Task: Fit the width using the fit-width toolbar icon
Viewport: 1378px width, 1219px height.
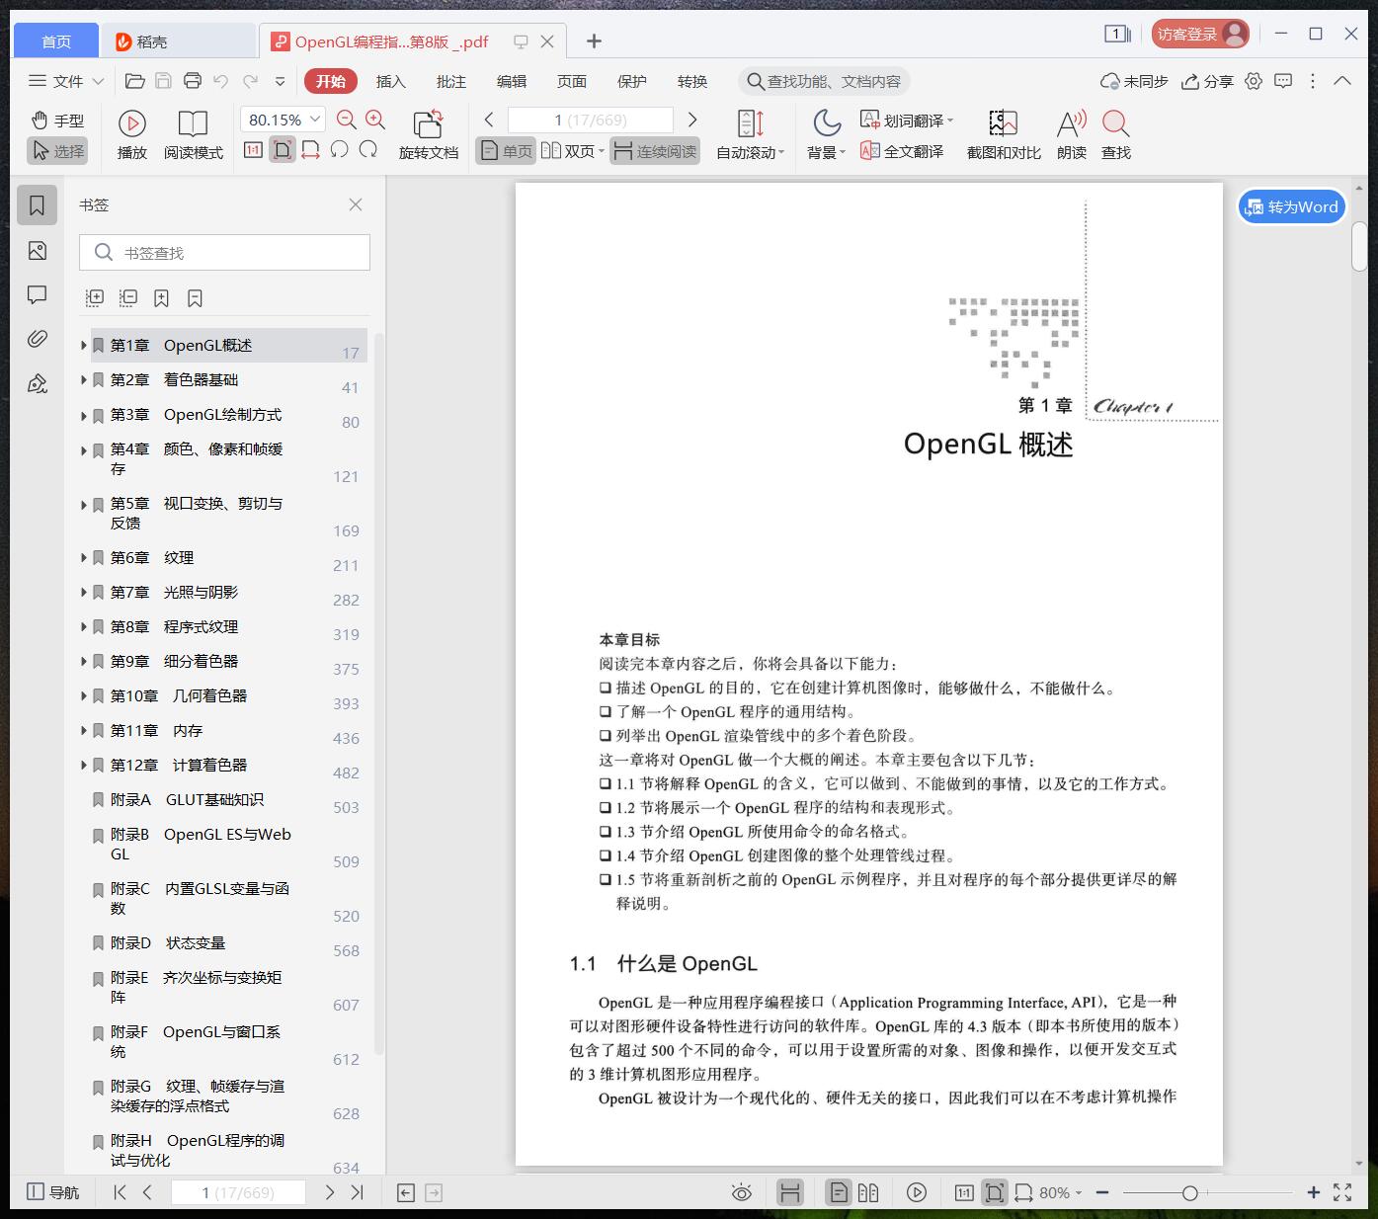Action: pos(310,150)
